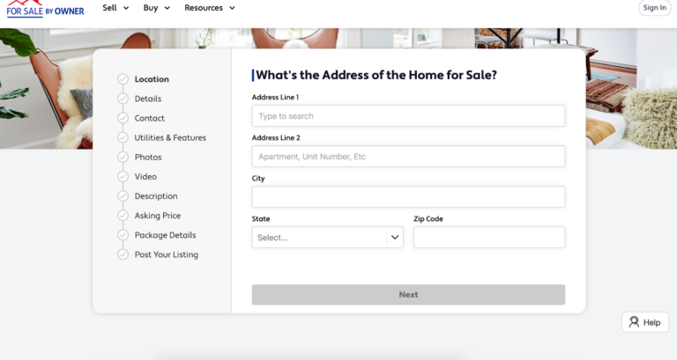Go to the Utilities & Features step
Screen dimensions: 677x360
pyautogui.click(x=170, y=137)
